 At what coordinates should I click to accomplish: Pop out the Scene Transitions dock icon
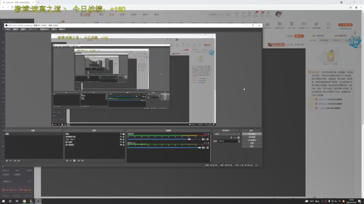(x=240, y=131)
